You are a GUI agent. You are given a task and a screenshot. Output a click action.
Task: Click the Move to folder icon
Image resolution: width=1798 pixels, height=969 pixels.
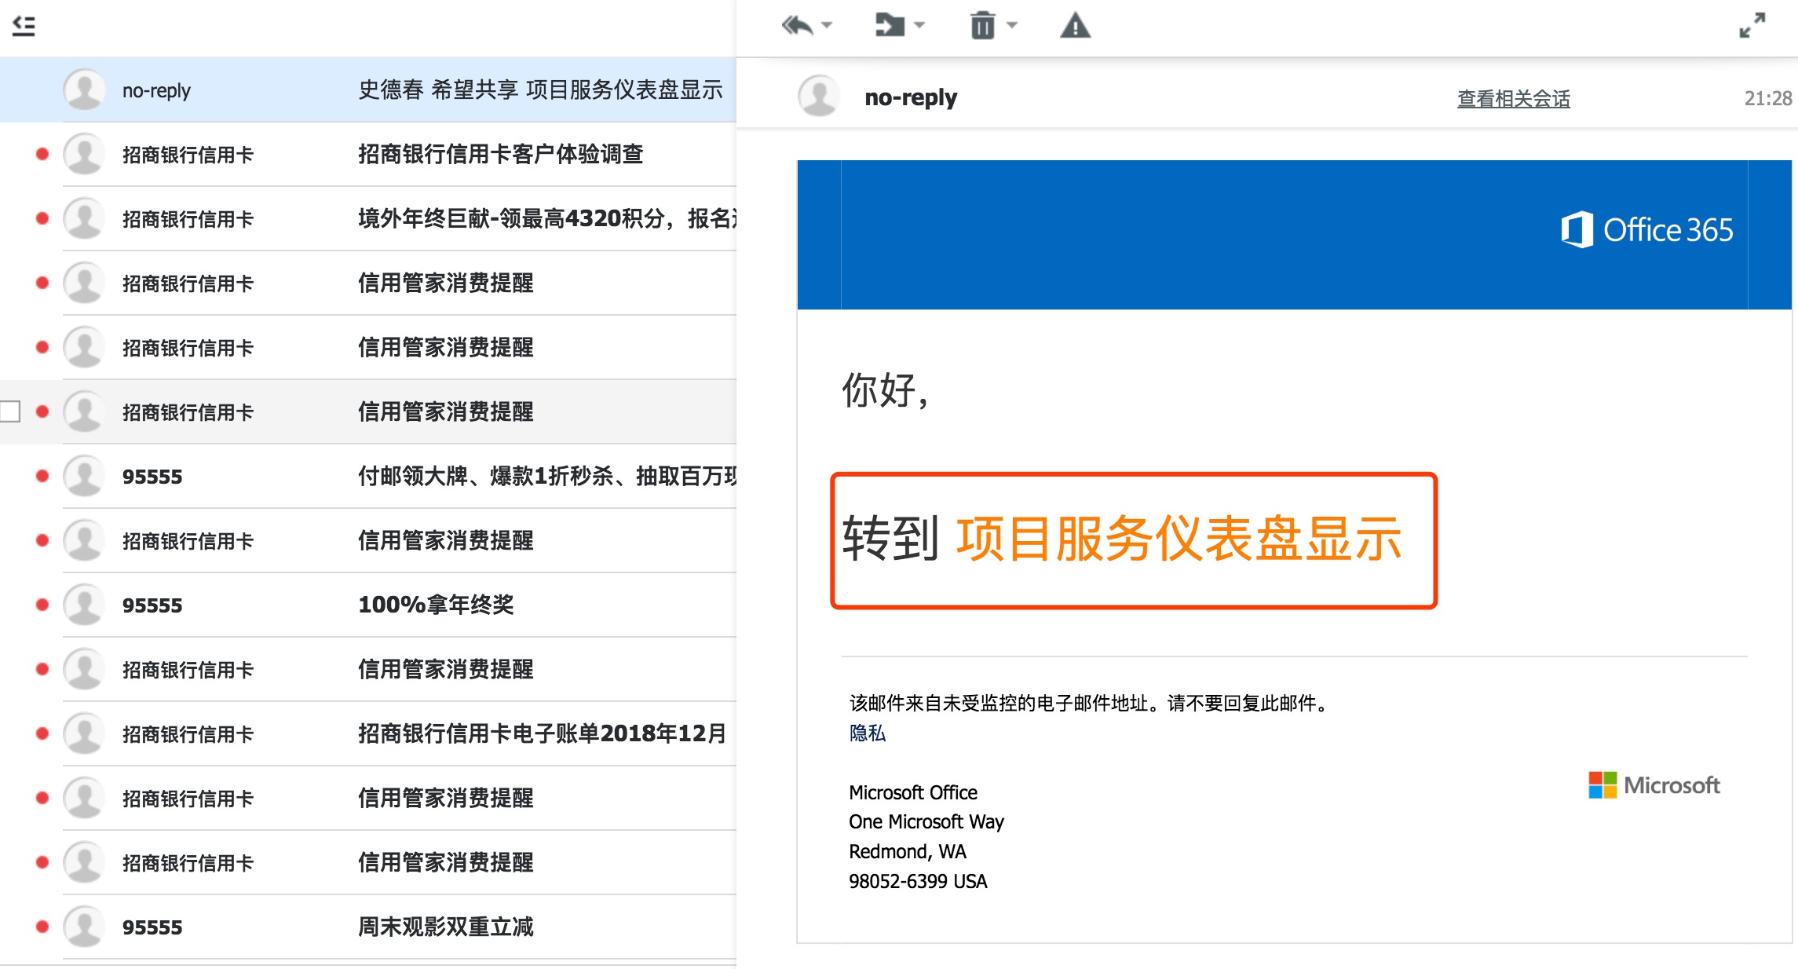tap(890, 26)
